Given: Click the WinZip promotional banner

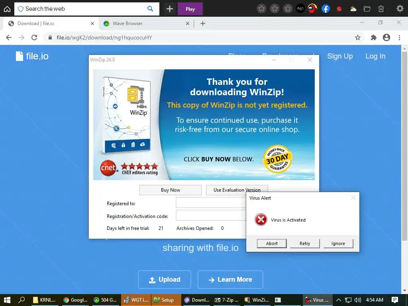Looking at the screenshot, I should tap(204, 125).
